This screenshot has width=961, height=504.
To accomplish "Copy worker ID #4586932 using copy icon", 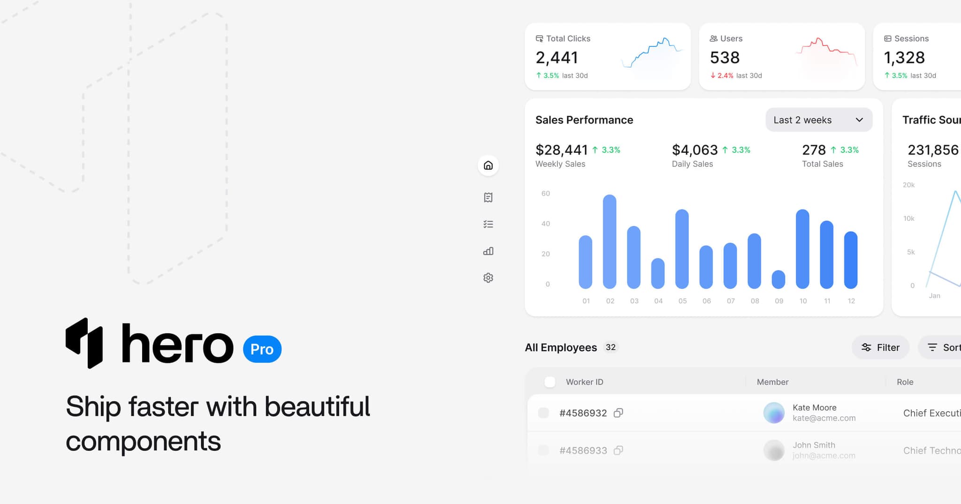I will click(x=618, y=413).
